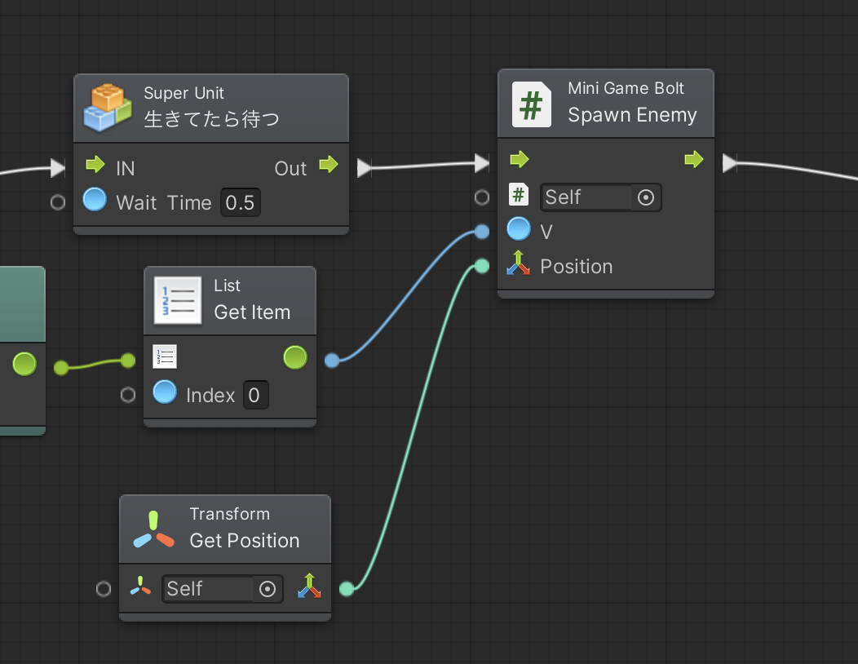Click the Self object field in Get Position
Viewport: 858px width, 664px height.
point(222,589)
